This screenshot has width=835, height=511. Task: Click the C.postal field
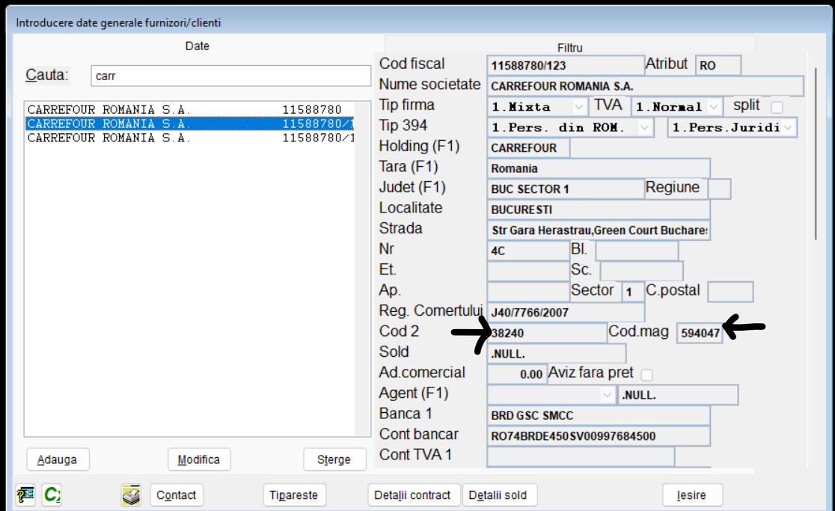pos(730,293)
